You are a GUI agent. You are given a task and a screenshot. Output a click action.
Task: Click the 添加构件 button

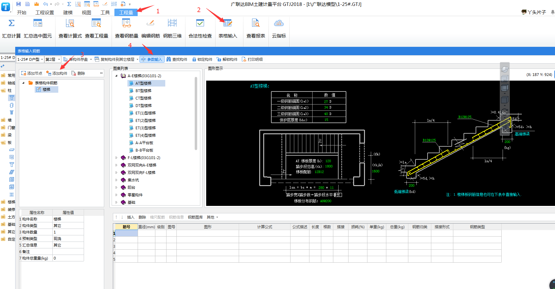(x=57, y=73)
